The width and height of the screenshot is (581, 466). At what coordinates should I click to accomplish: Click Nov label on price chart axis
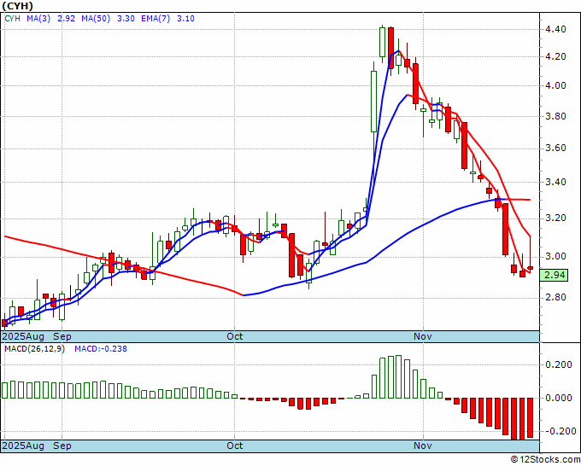point(423,336)
